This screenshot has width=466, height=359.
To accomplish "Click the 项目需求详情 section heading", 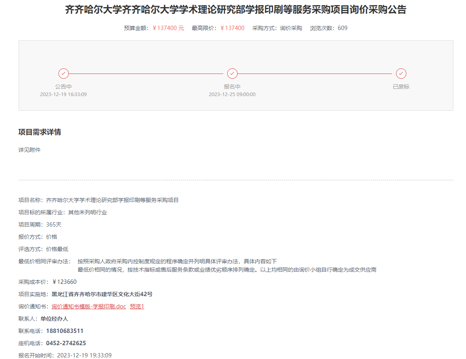I will click(40, 132).
